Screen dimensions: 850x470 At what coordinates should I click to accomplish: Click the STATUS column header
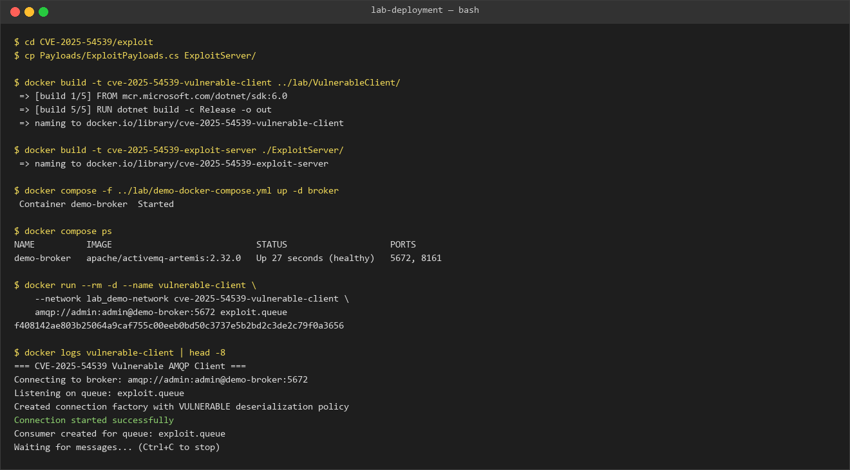pos(272,244)
